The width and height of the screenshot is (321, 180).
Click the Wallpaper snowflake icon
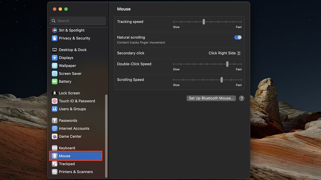coord(55,66)
